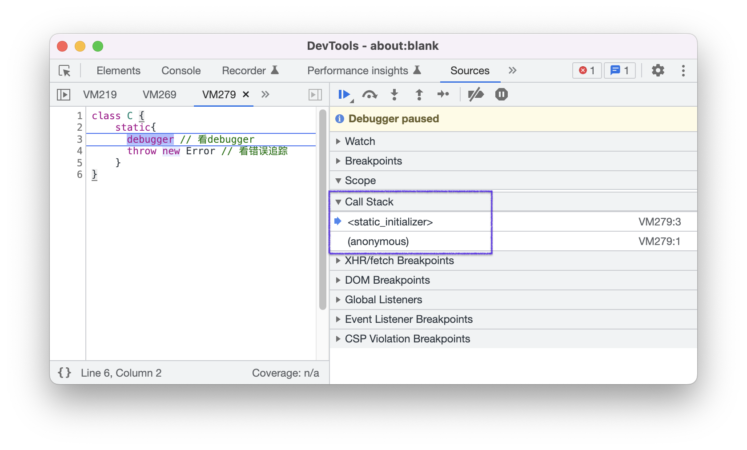Switch to the Console tab

[x=181, y=71]
